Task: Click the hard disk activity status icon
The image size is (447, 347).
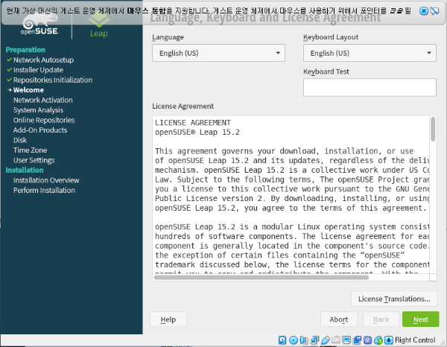Action: pos(282,340)
